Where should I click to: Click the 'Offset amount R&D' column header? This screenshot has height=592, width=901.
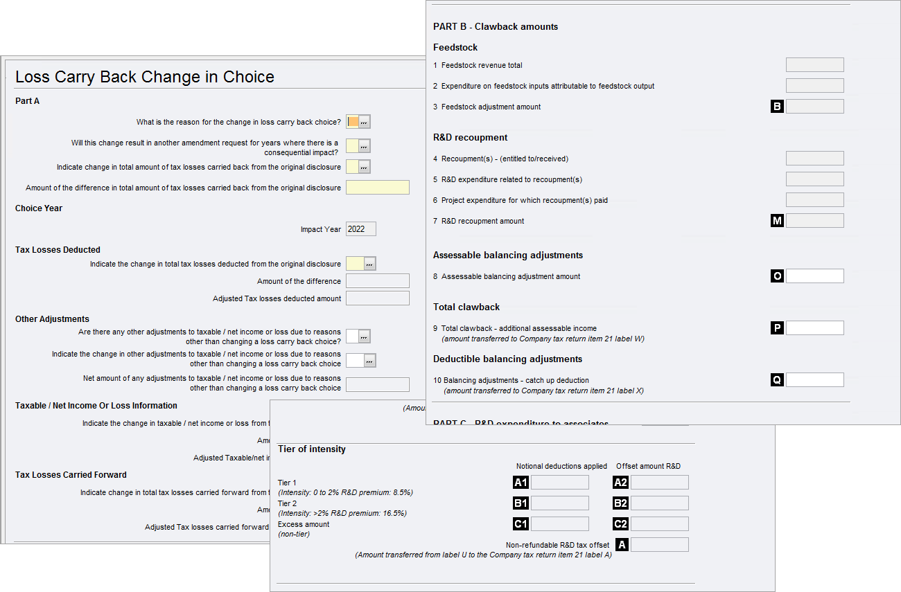(649, 466)
